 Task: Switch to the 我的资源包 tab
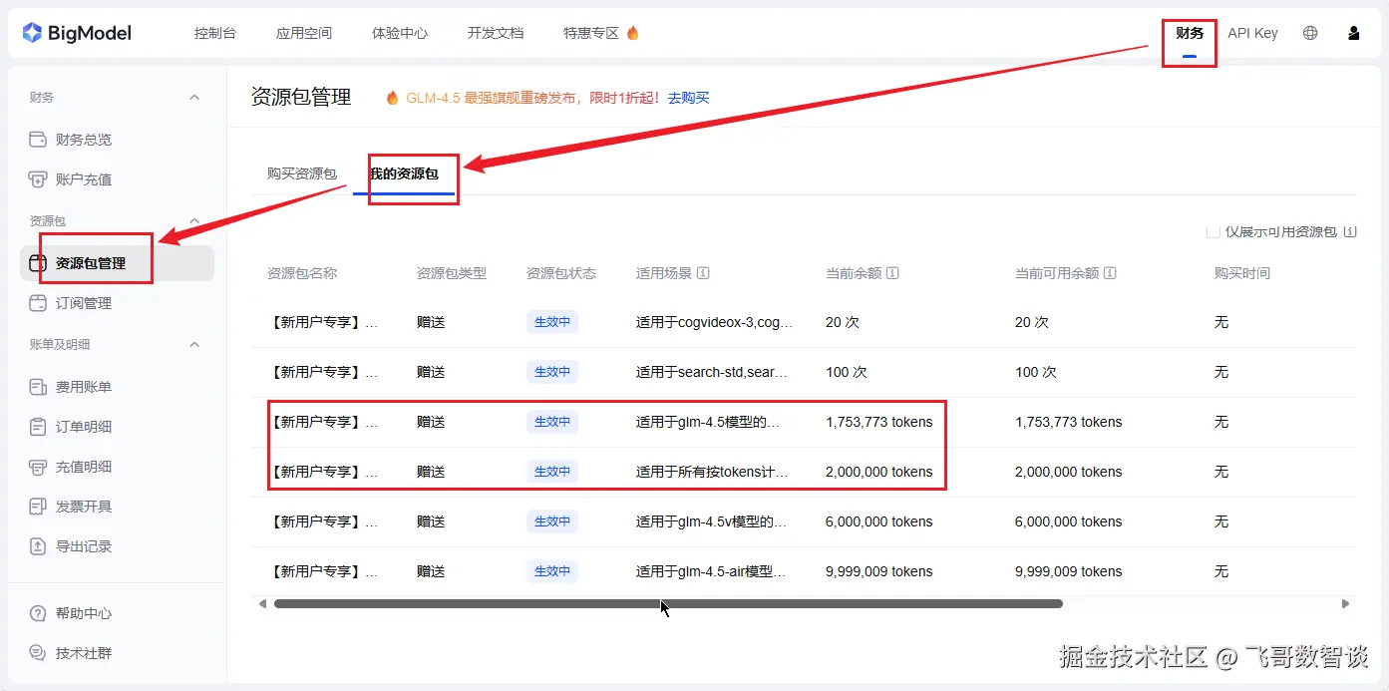pyautogui.click(x=404, y=173)
